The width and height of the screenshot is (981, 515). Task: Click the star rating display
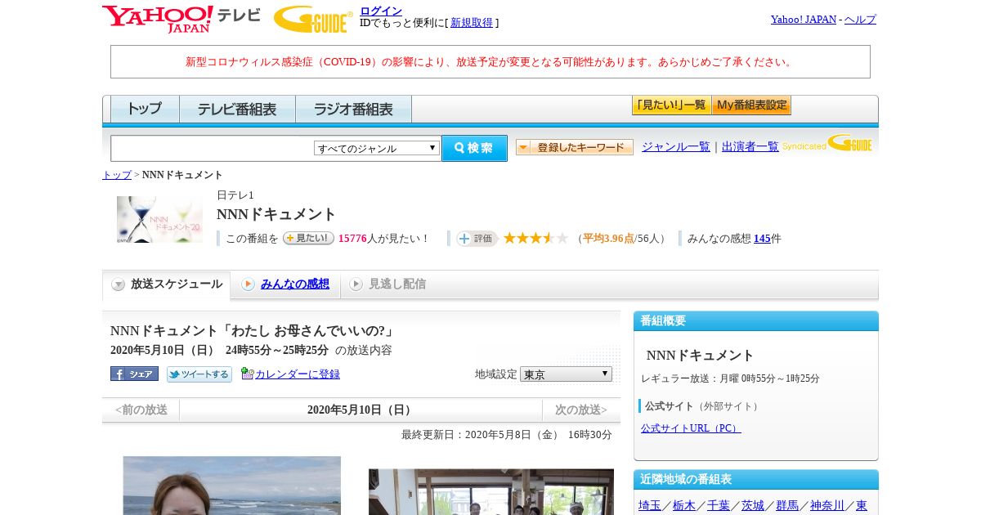[x=535, y=238]
